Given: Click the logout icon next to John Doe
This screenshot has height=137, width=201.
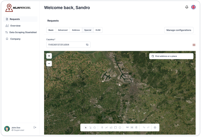Looking at the screenshot, I should tap(35, 127).
